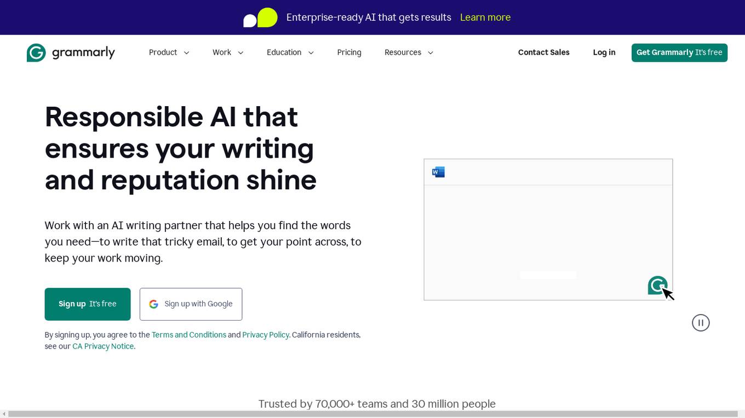
Task: Open the CA Privacy Notice link
Action: [103, 346]
